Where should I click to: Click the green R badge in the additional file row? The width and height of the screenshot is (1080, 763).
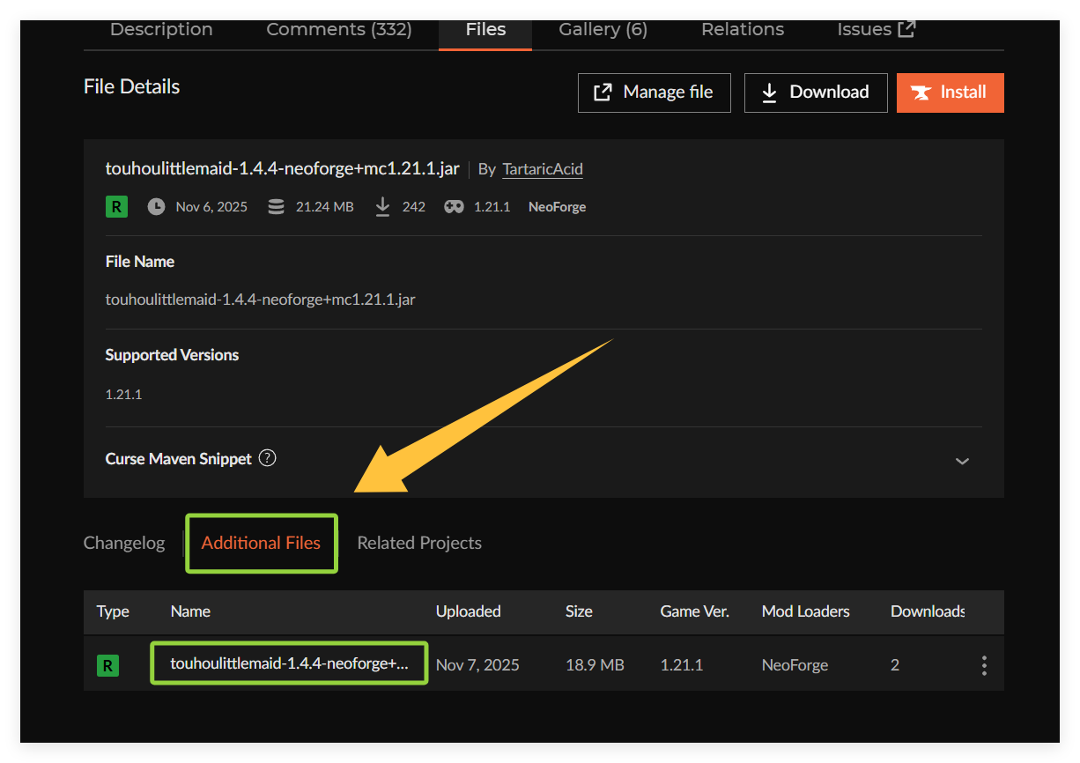[x=107, y=665]
